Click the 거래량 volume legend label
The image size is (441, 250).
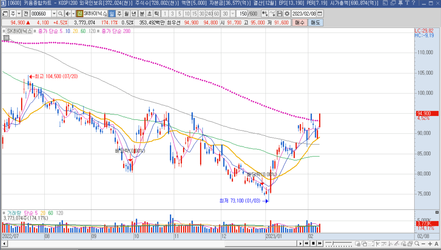tap(14, 213)
